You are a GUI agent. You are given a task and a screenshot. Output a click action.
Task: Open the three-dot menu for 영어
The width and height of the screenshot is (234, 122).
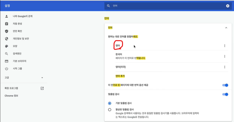[x=225, y=46]
